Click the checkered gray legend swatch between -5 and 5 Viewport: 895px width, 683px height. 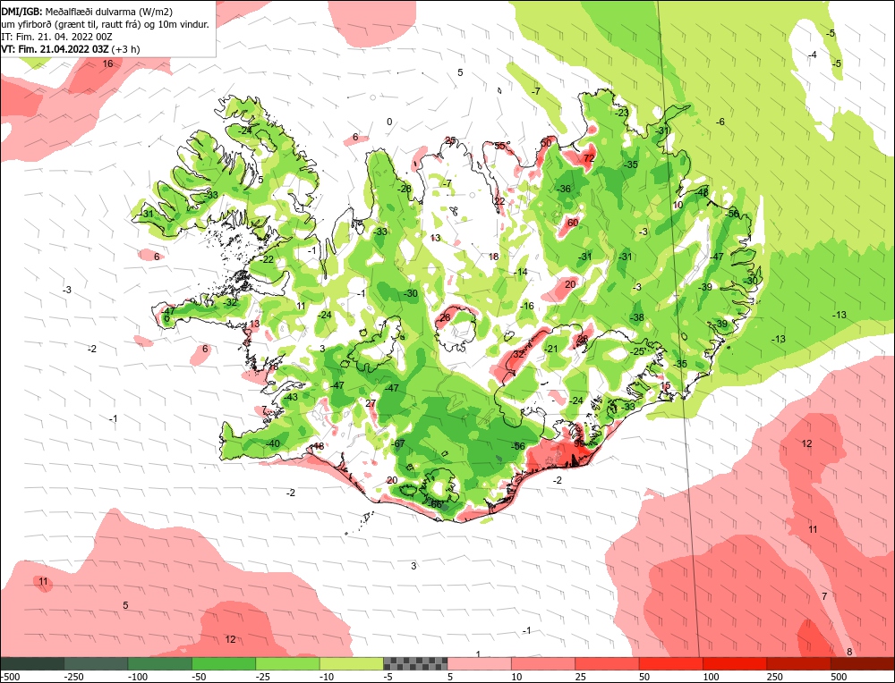click(415, 663)
